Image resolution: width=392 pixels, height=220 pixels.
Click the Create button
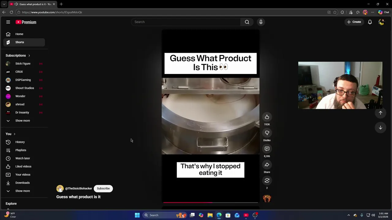pyautogui.click(x=354, y=22)
